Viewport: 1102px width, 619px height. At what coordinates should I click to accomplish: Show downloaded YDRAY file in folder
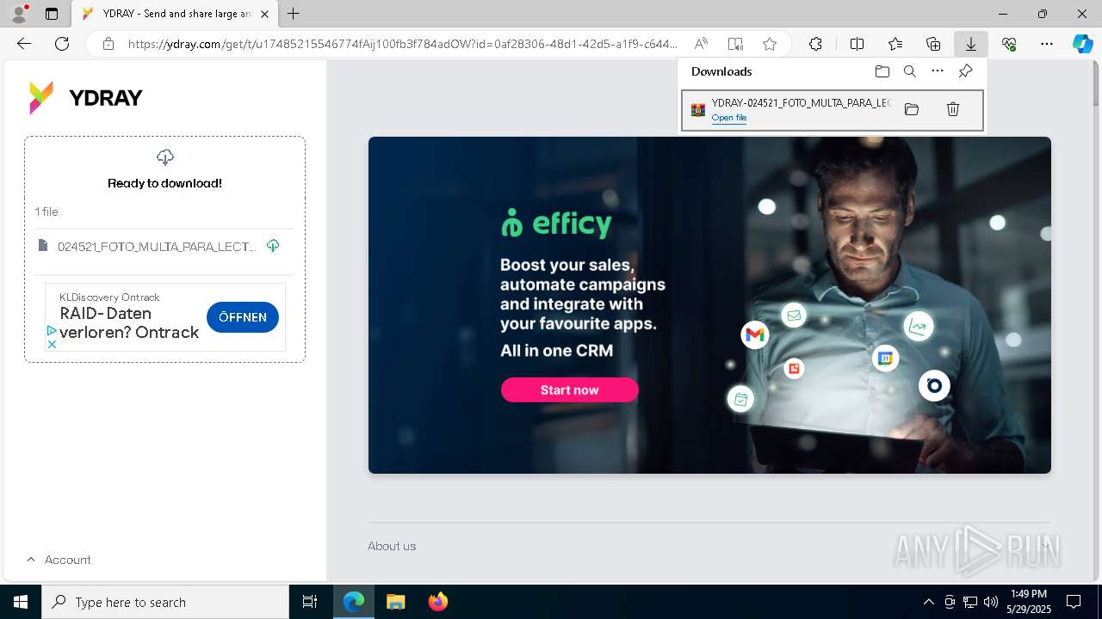[912, 109]
